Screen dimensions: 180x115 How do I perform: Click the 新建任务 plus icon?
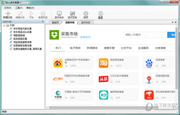pos(8,14)
